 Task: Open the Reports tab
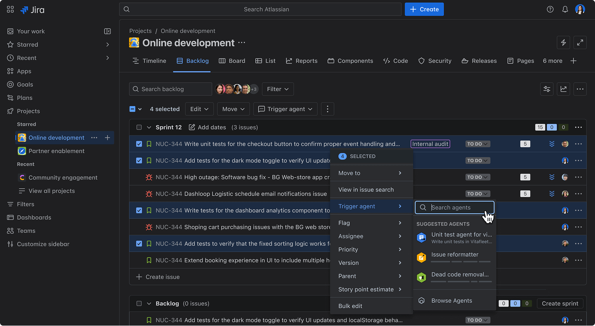click(302, 61)
